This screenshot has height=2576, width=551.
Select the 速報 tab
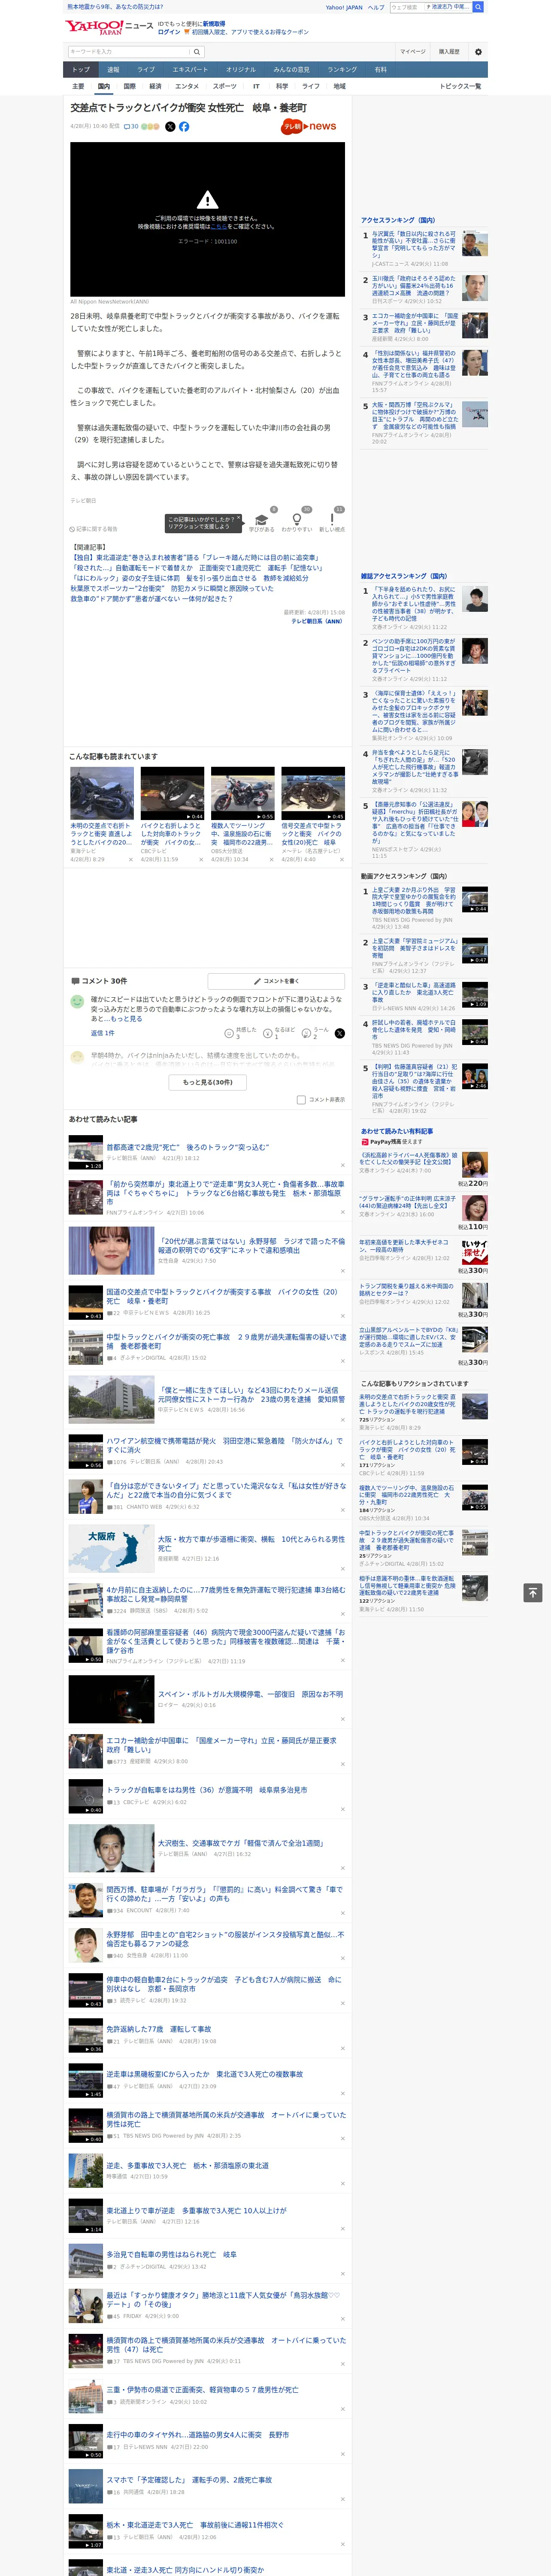pyautogui.click(x=113, y=70)
